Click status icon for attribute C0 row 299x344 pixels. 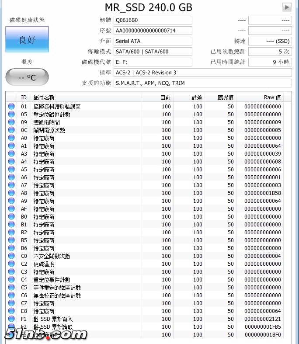coord(11,256)
